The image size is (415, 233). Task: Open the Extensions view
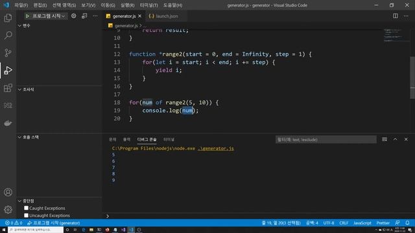(8, 88)
